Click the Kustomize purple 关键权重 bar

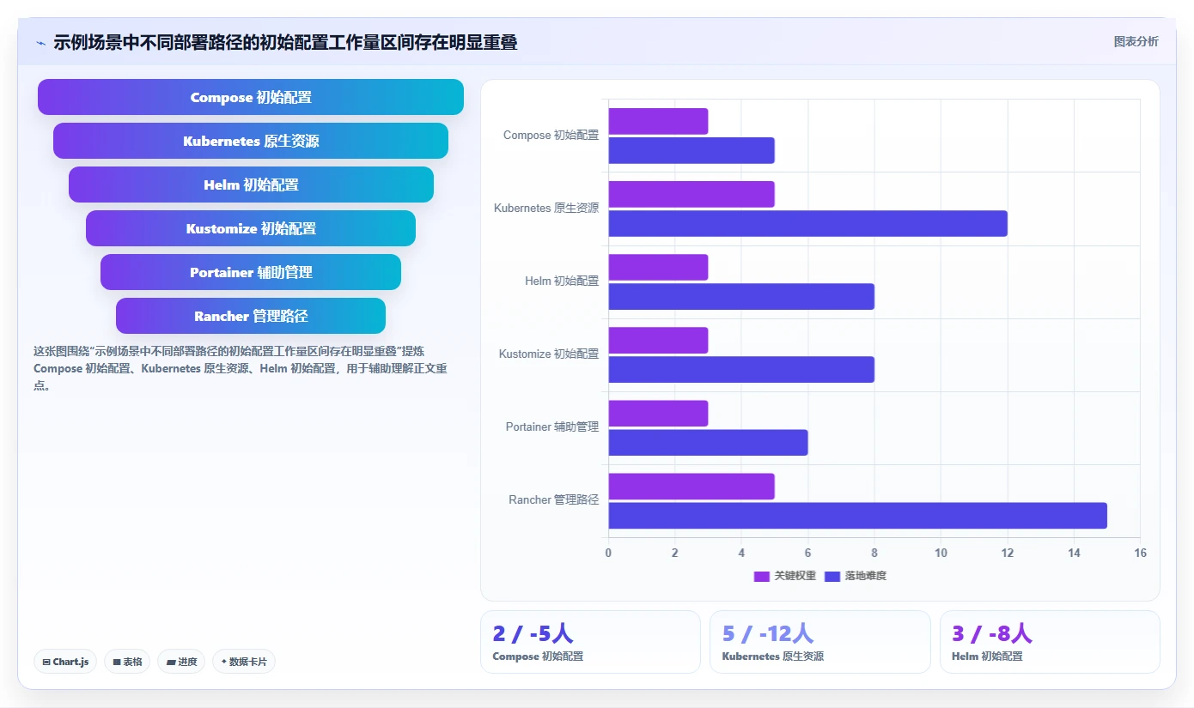tap(658, 340)
